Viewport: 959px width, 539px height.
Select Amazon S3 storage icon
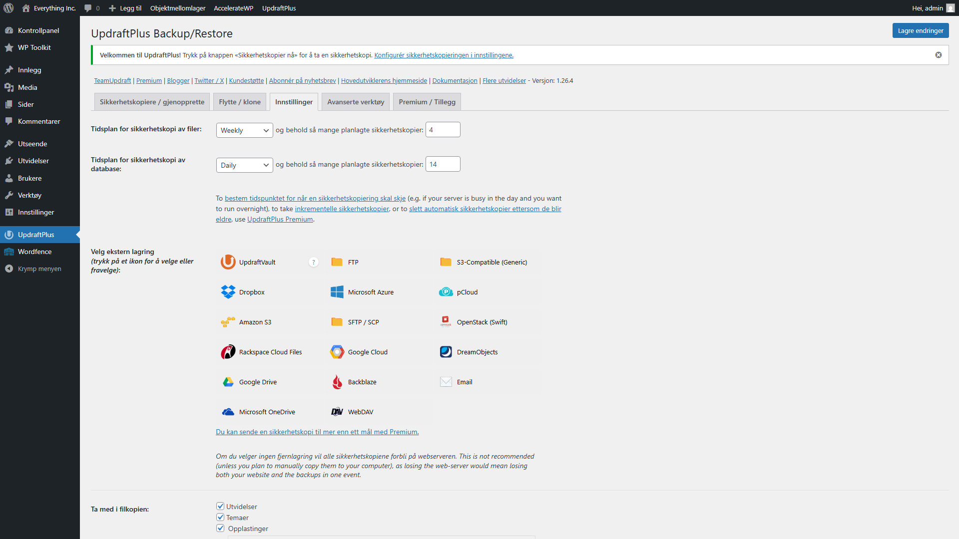tap(228, 322)
